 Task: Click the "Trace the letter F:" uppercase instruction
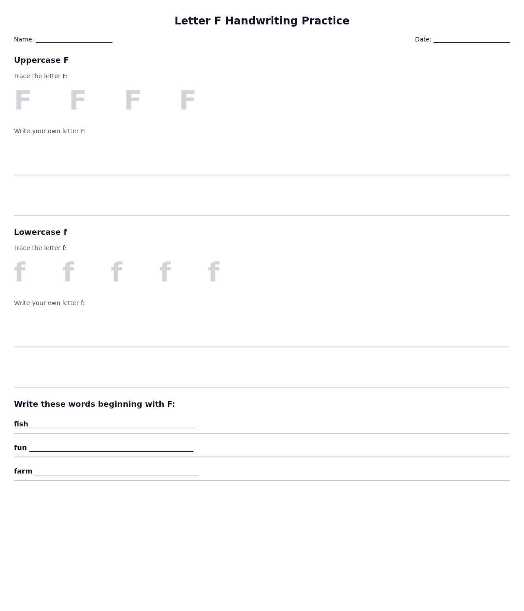41,76
